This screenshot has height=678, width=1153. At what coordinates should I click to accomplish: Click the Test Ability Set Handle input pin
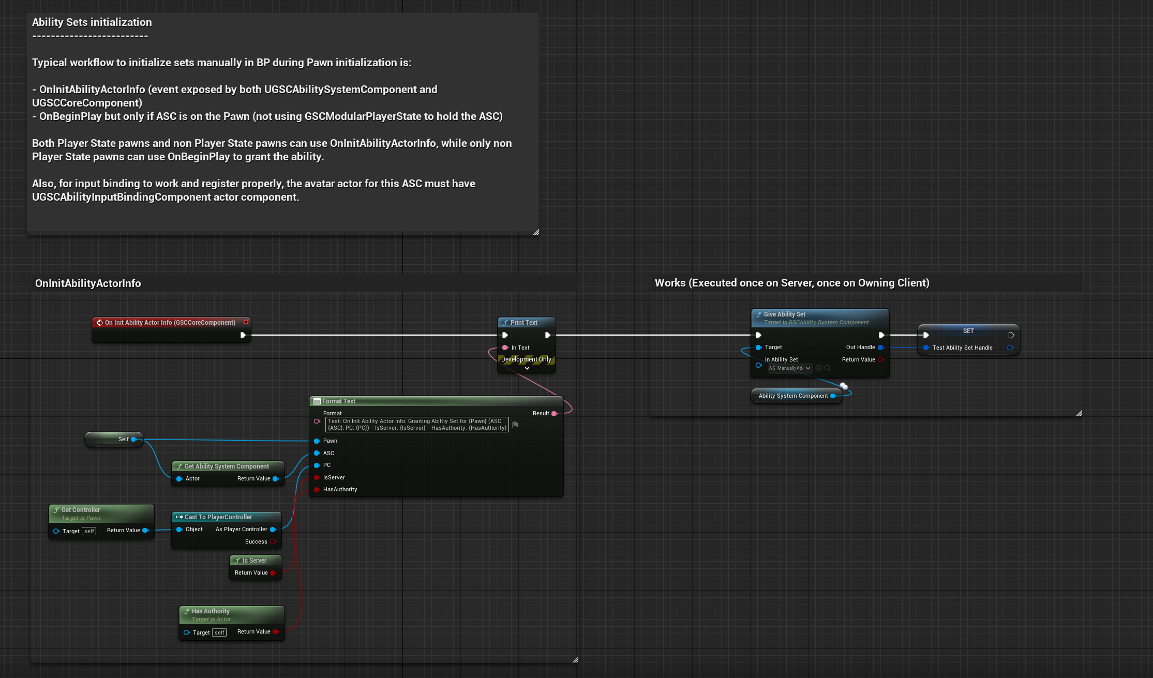(x=926, y=348)
